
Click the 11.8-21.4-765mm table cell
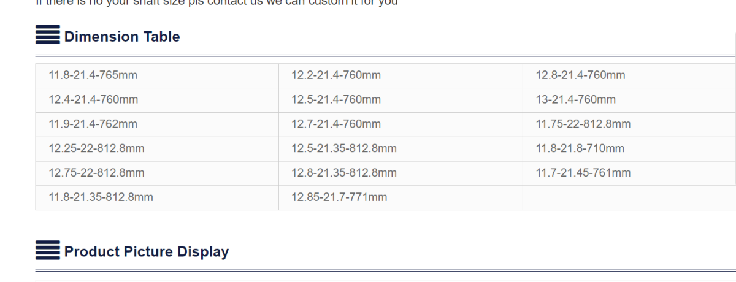pos(157,75)
